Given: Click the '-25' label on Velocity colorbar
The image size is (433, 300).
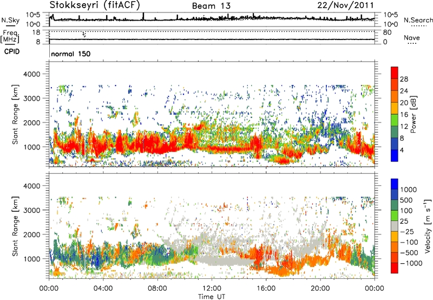Looking at the screenshot, I should point(408,231).
